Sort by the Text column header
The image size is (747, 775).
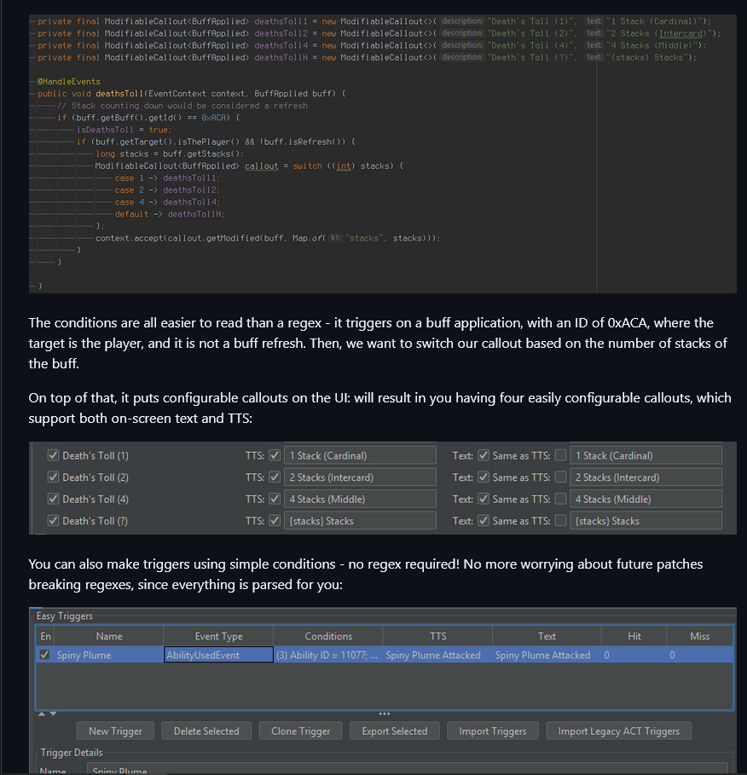coord(547,636)
